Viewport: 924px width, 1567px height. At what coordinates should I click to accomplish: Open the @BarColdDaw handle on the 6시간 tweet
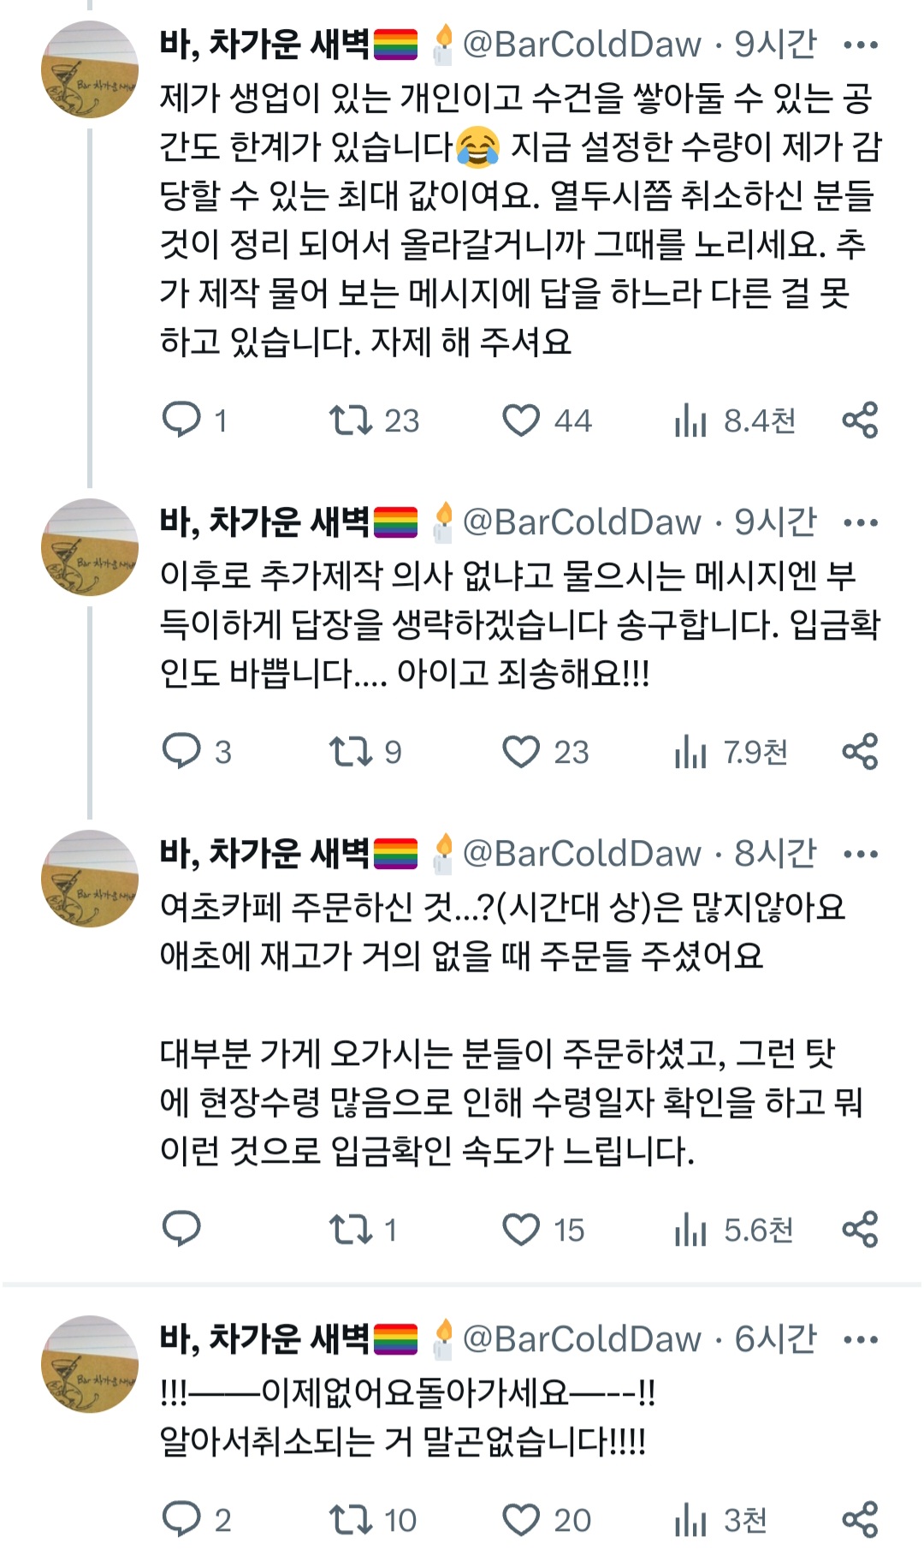pyautogui.click(x=582, y=1339)
